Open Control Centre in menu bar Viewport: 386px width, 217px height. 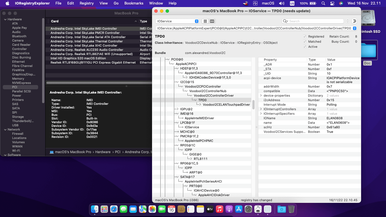(x=332, y=3)
